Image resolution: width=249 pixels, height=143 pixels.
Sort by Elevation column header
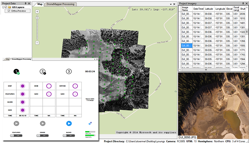pyautogui.click(x=229, y=9)
